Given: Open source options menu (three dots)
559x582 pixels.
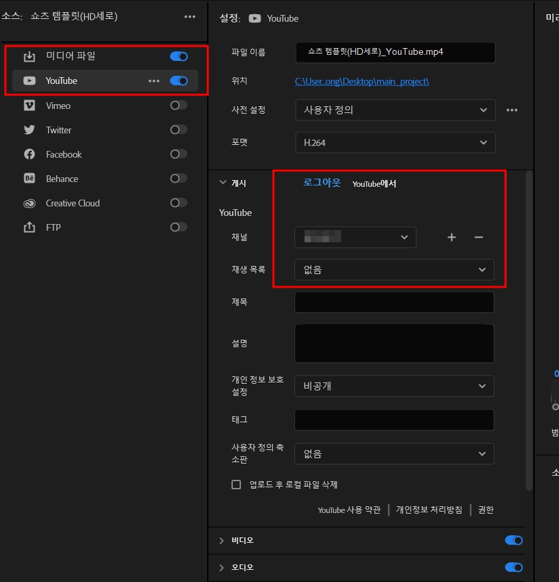Looking at the screenshot, I should click(189, 17).
